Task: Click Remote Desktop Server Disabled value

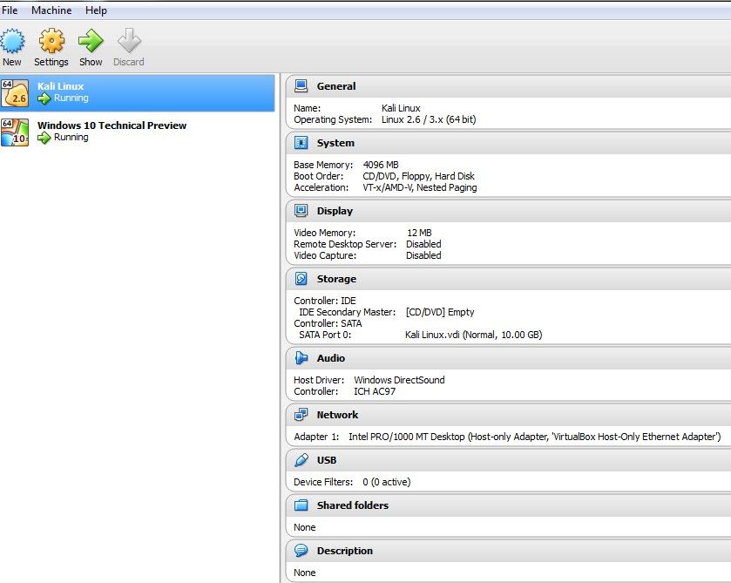Action: (423, 244)
